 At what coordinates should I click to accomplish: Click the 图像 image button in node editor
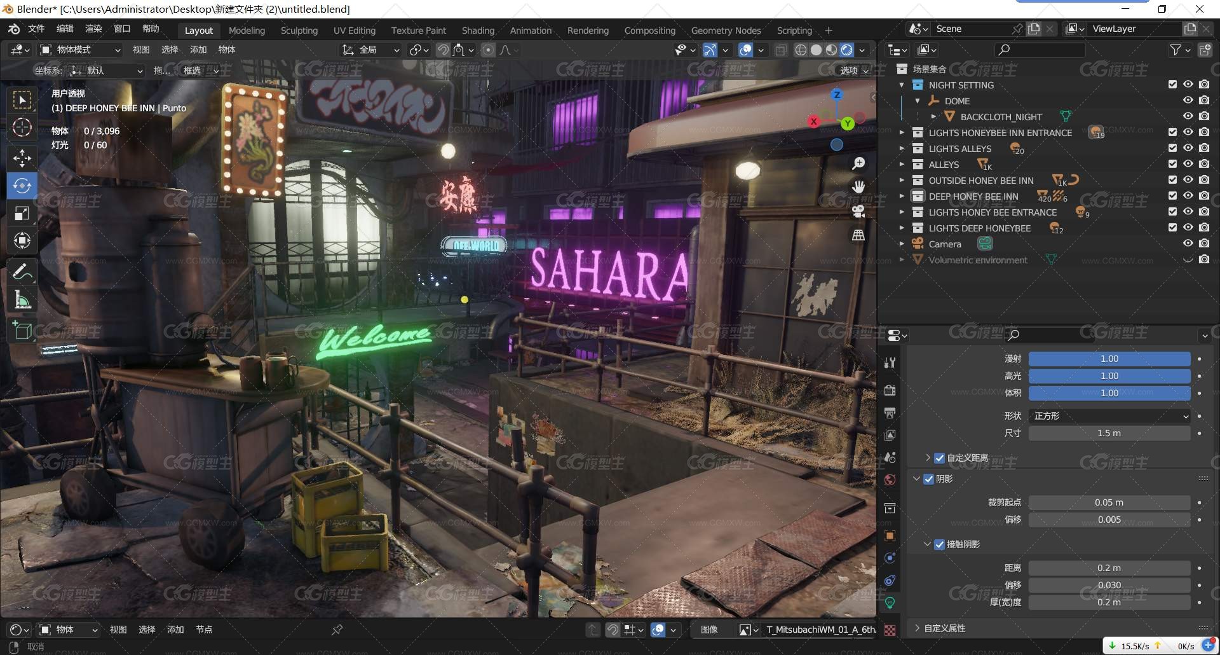[x=709, y=630]
